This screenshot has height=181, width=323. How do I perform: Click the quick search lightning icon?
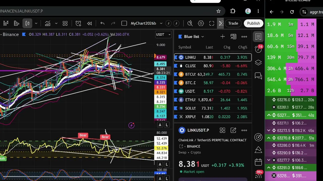[x=190, y=23]
